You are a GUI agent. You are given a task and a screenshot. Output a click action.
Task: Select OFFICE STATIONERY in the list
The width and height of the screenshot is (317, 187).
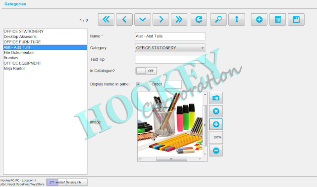45,32
